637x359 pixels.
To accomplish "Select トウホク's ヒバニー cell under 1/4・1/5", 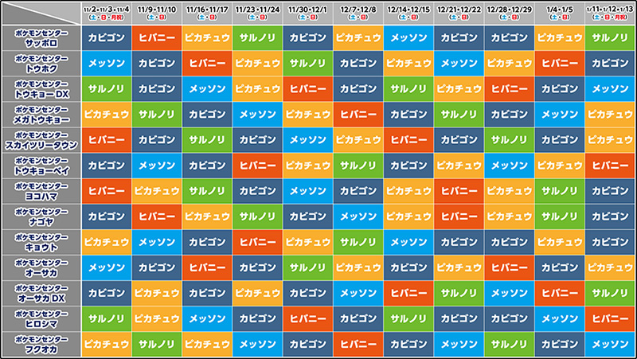I will click(x=560, y=64).
